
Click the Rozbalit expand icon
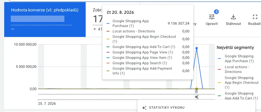tap(255, 17)
